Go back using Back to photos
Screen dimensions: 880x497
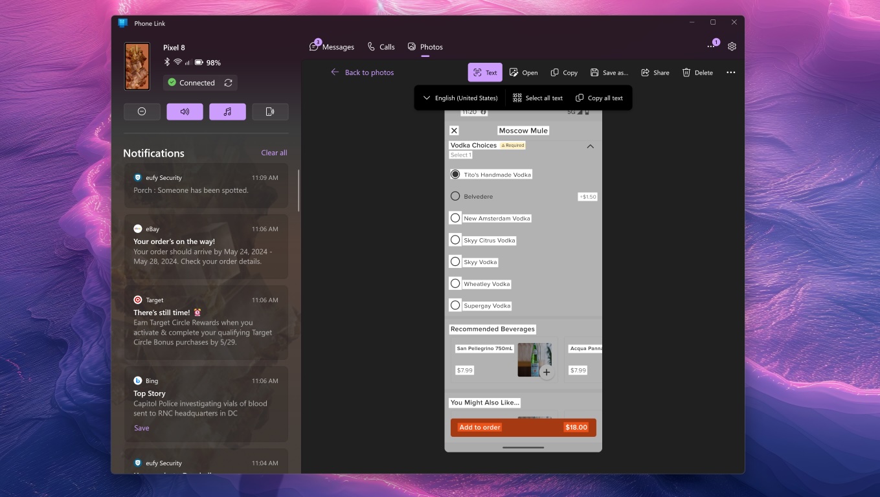[362, 72]
